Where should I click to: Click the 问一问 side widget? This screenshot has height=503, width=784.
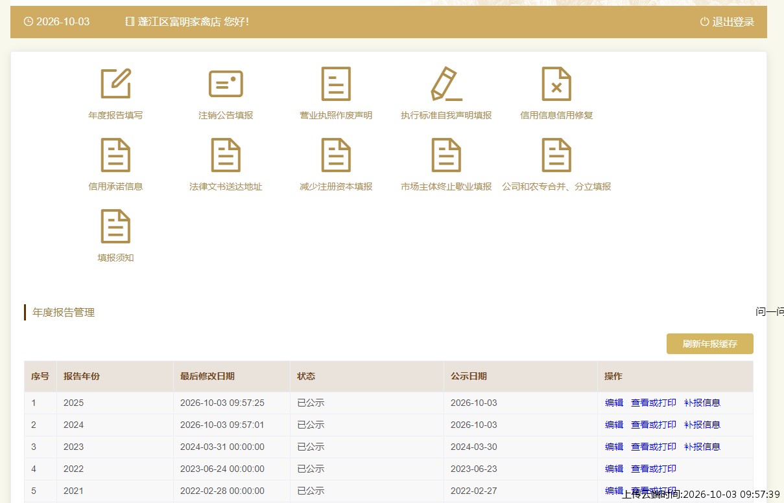click(x=770, y=312)
